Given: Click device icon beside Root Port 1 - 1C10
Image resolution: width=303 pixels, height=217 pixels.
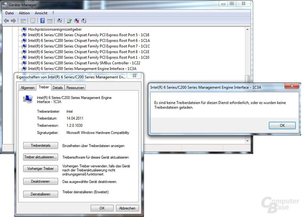Looking at the screenshot, I should [x=24, y=57].
